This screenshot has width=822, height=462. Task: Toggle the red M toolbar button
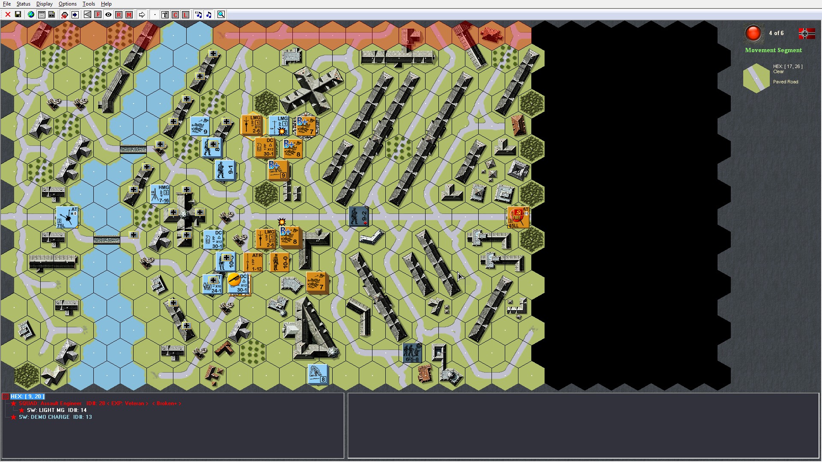(129, 15)
